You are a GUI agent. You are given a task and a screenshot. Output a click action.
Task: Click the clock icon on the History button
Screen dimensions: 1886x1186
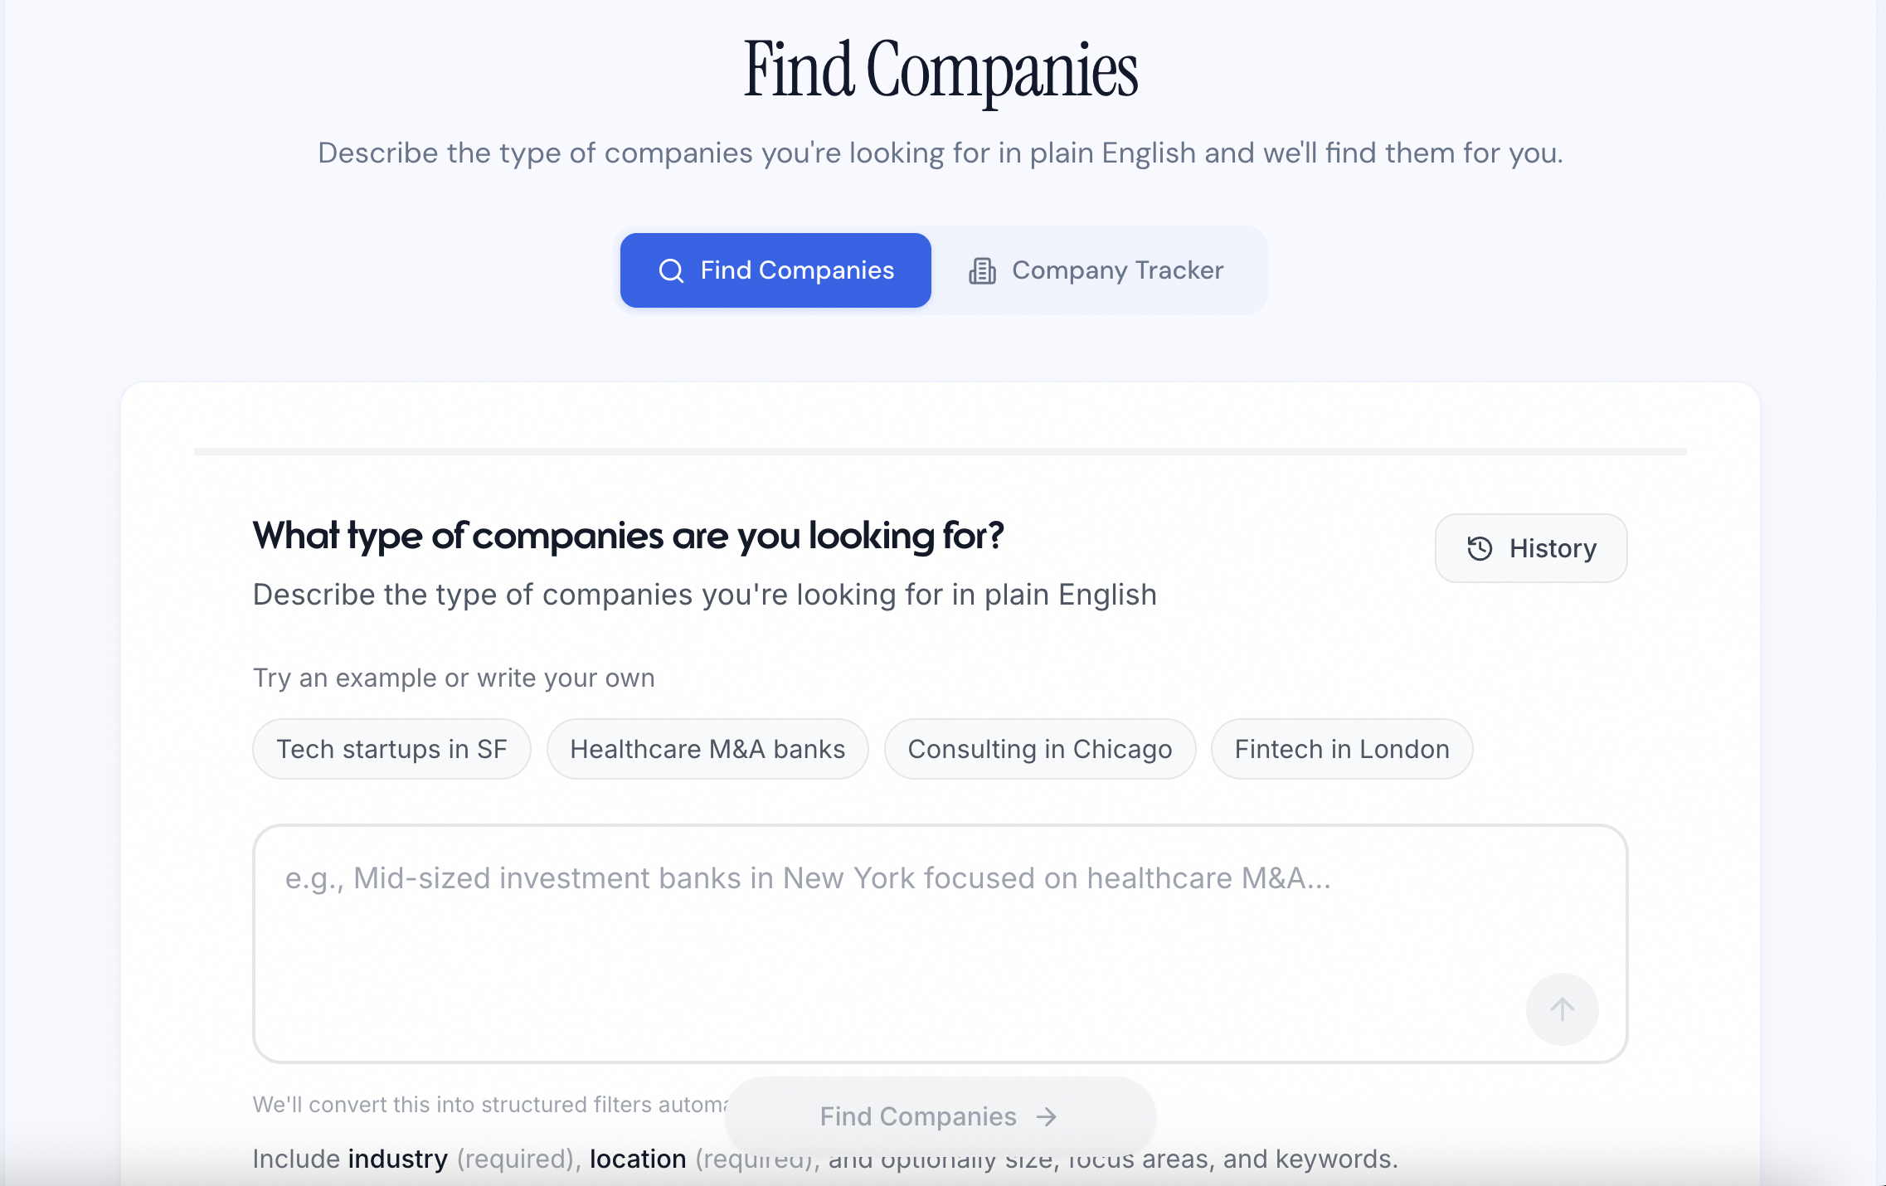pos(1481,548)
